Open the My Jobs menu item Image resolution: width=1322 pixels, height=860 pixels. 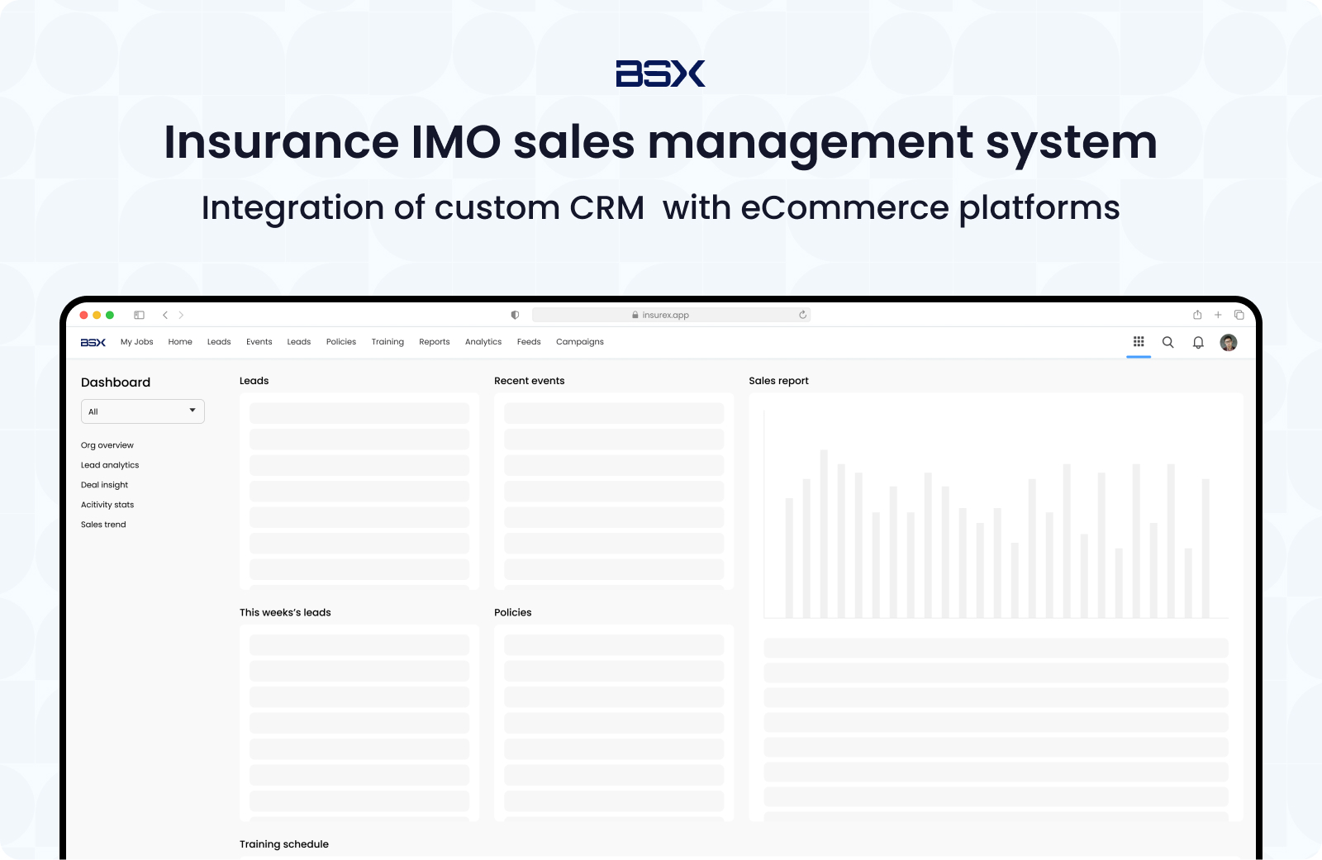click(136, 342)
